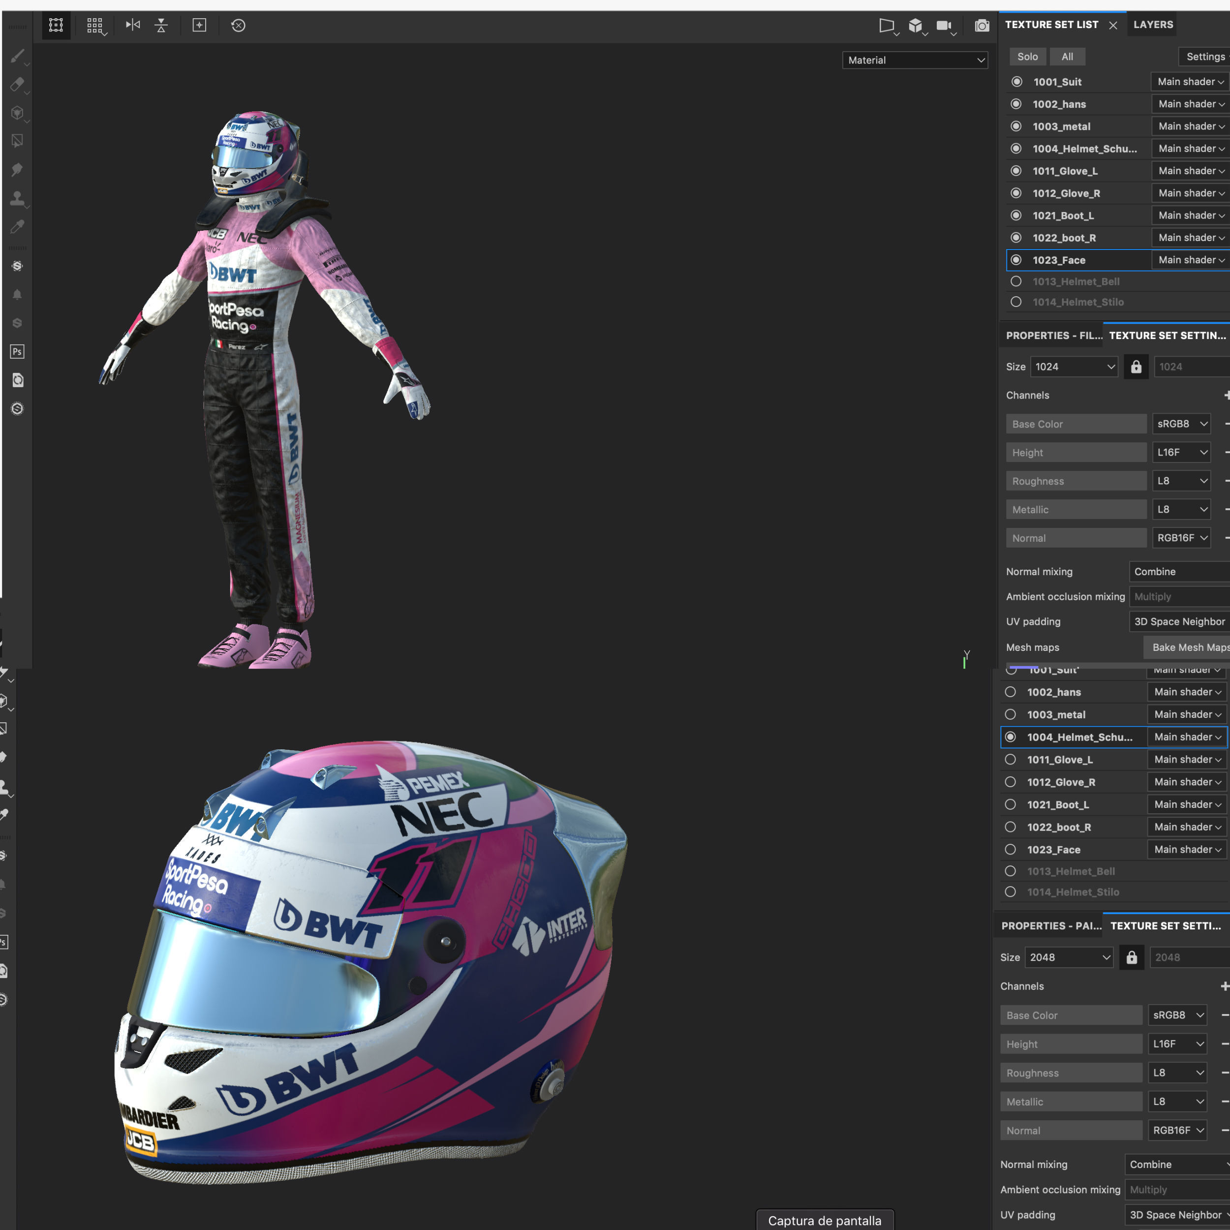Select 1013_Helmet_Bell radio in upper texture list

tap(1017, 281)
